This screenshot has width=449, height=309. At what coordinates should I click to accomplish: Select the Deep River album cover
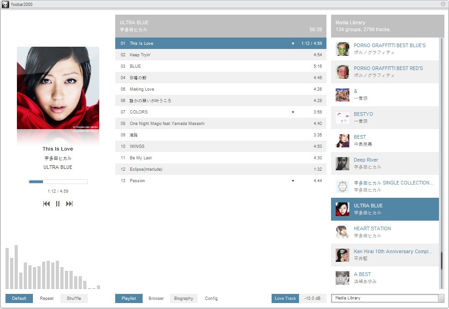pyautogui.click(x=342, y=164)
